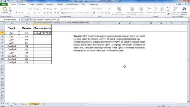
Task: Apply percent style in the Number group
Action: [x=98, y=12]
